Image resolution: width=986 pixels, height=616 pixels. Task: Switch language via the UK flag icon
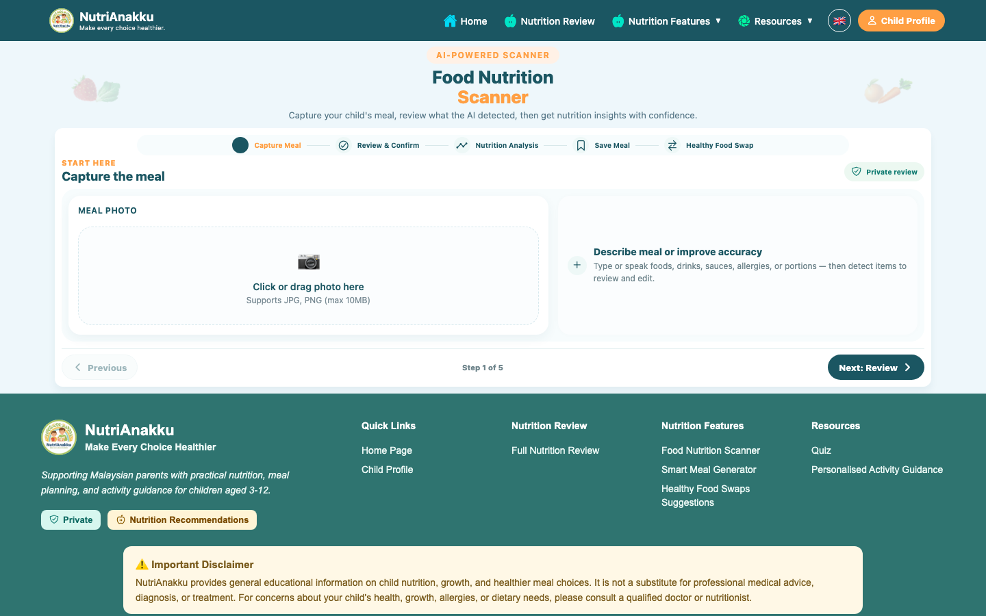pos(839,21)
